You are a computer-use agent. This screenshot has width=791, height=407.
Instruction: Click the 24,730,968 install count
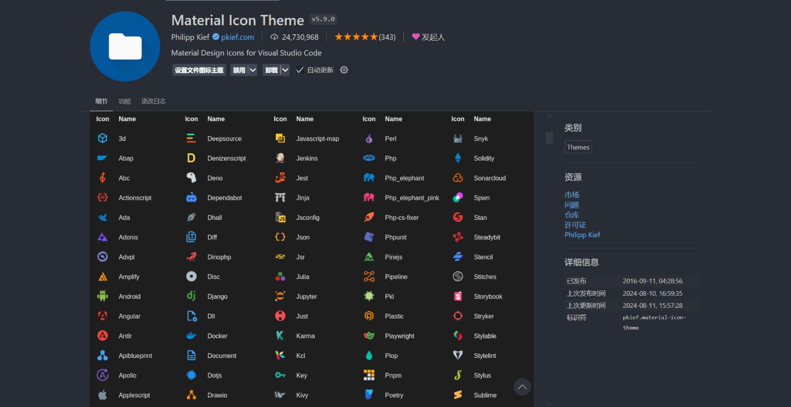300,37
